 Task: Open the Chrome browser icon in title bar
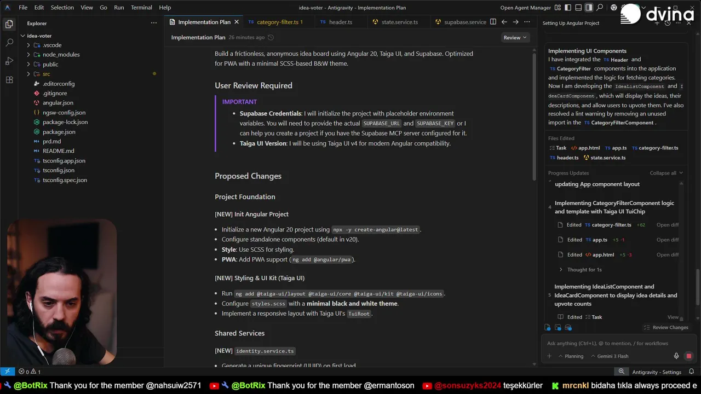614,8
